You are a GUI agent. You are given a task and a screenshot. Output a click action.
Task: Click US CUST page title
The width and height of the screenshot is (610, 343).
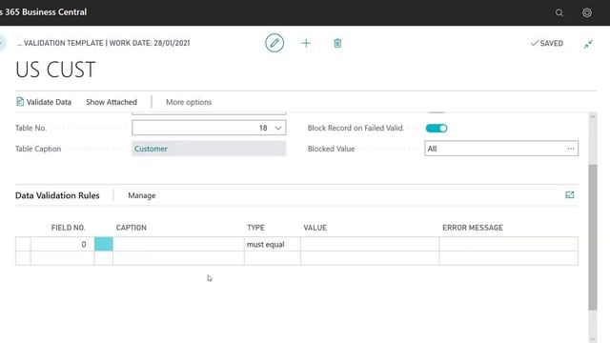[x=55, y=70]
